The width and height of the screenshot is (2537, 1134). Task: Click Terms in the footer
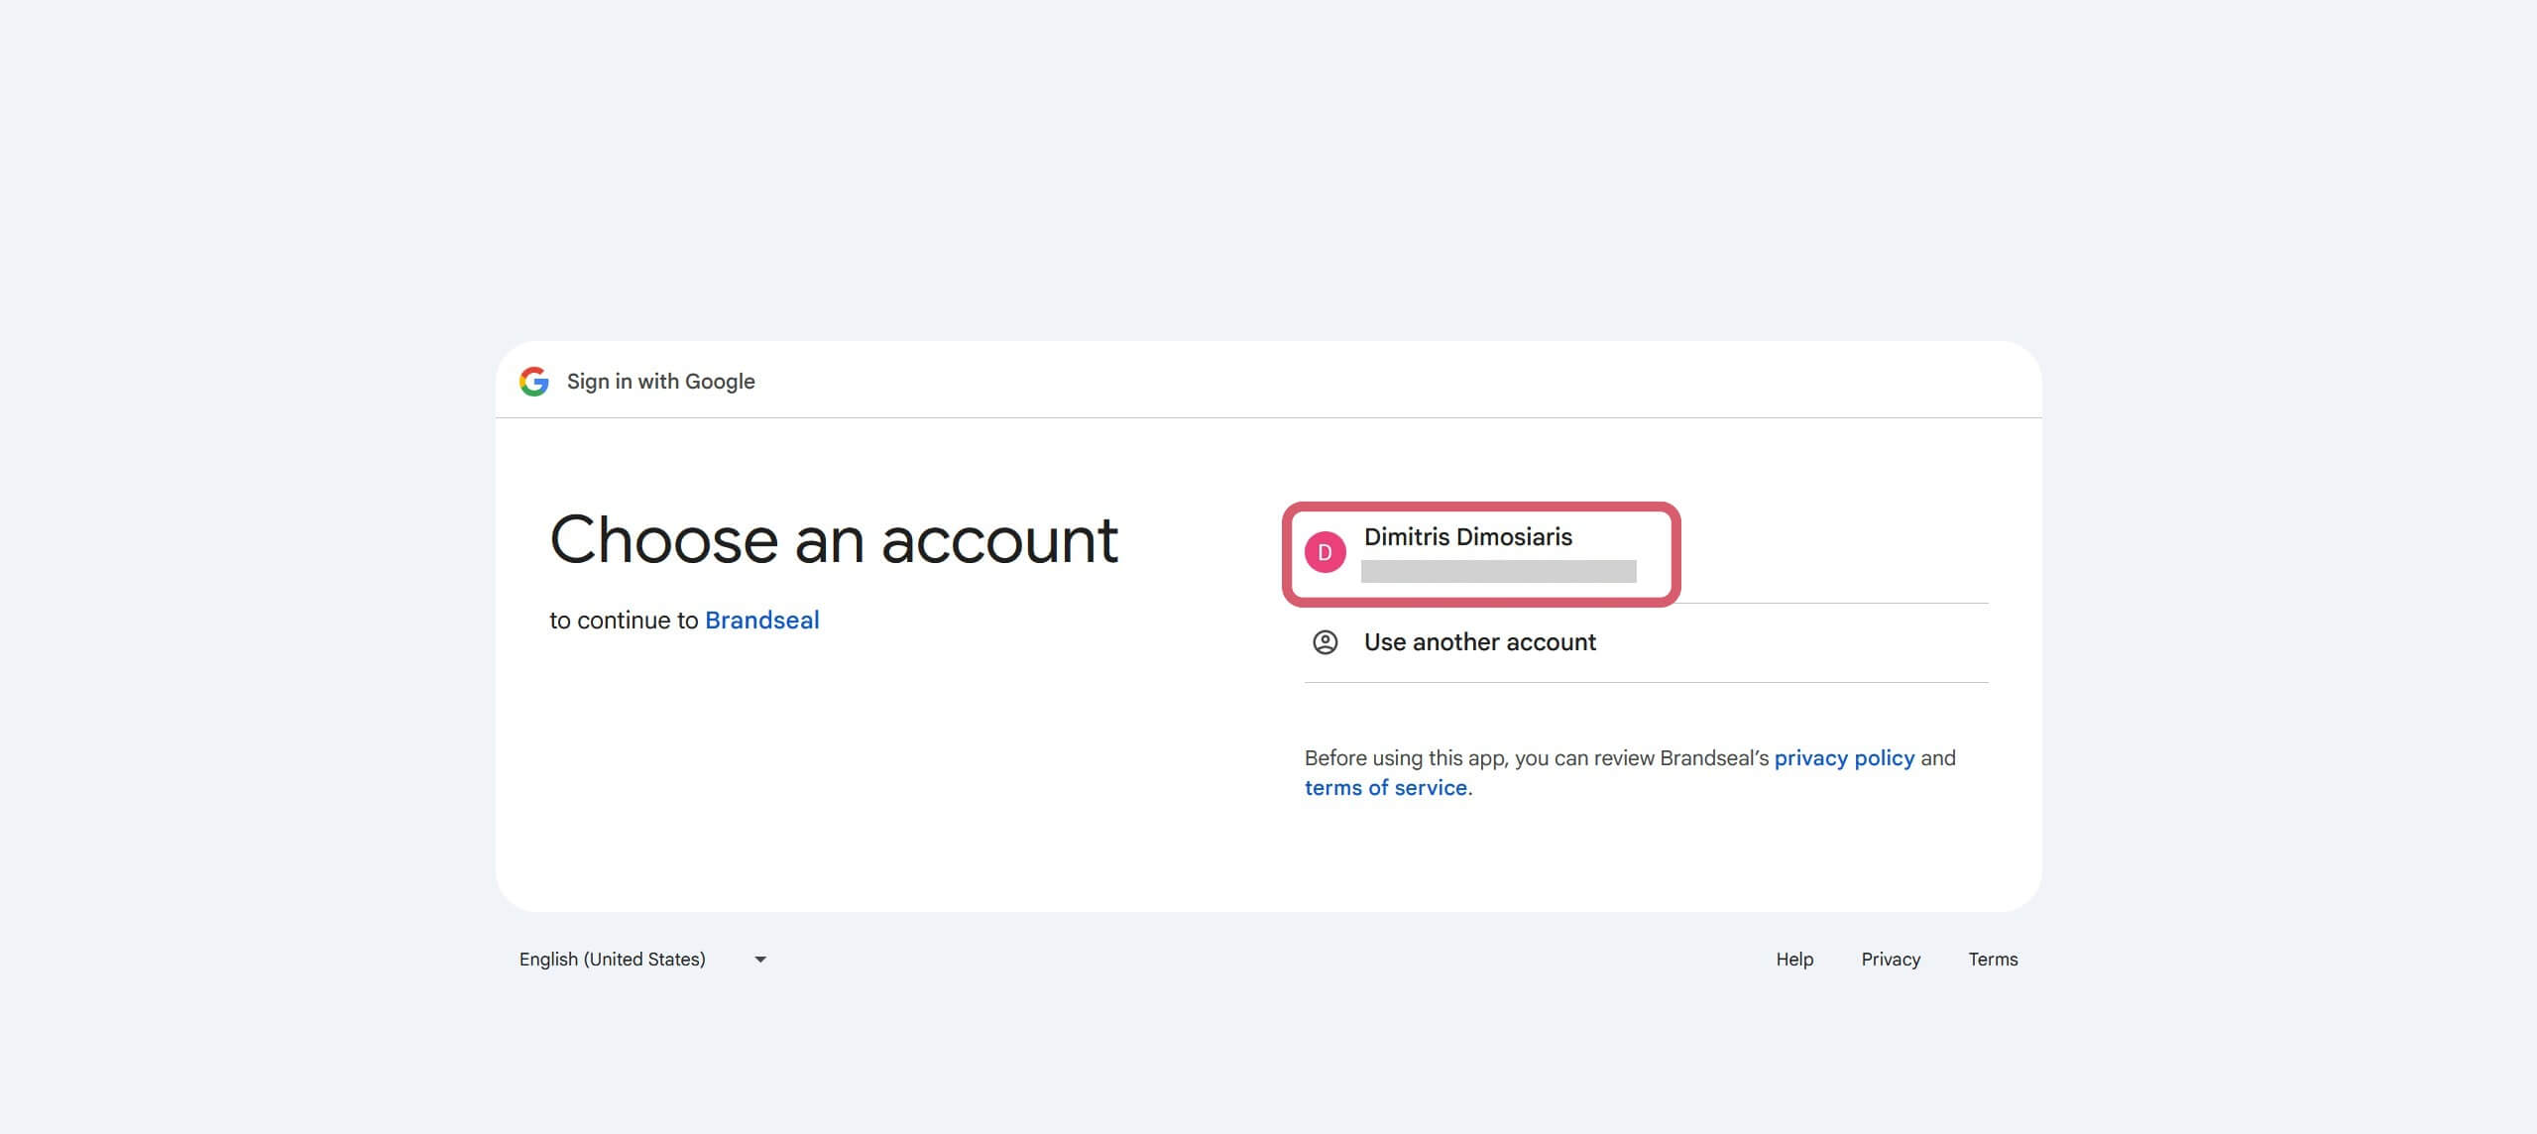point(1993,959)
